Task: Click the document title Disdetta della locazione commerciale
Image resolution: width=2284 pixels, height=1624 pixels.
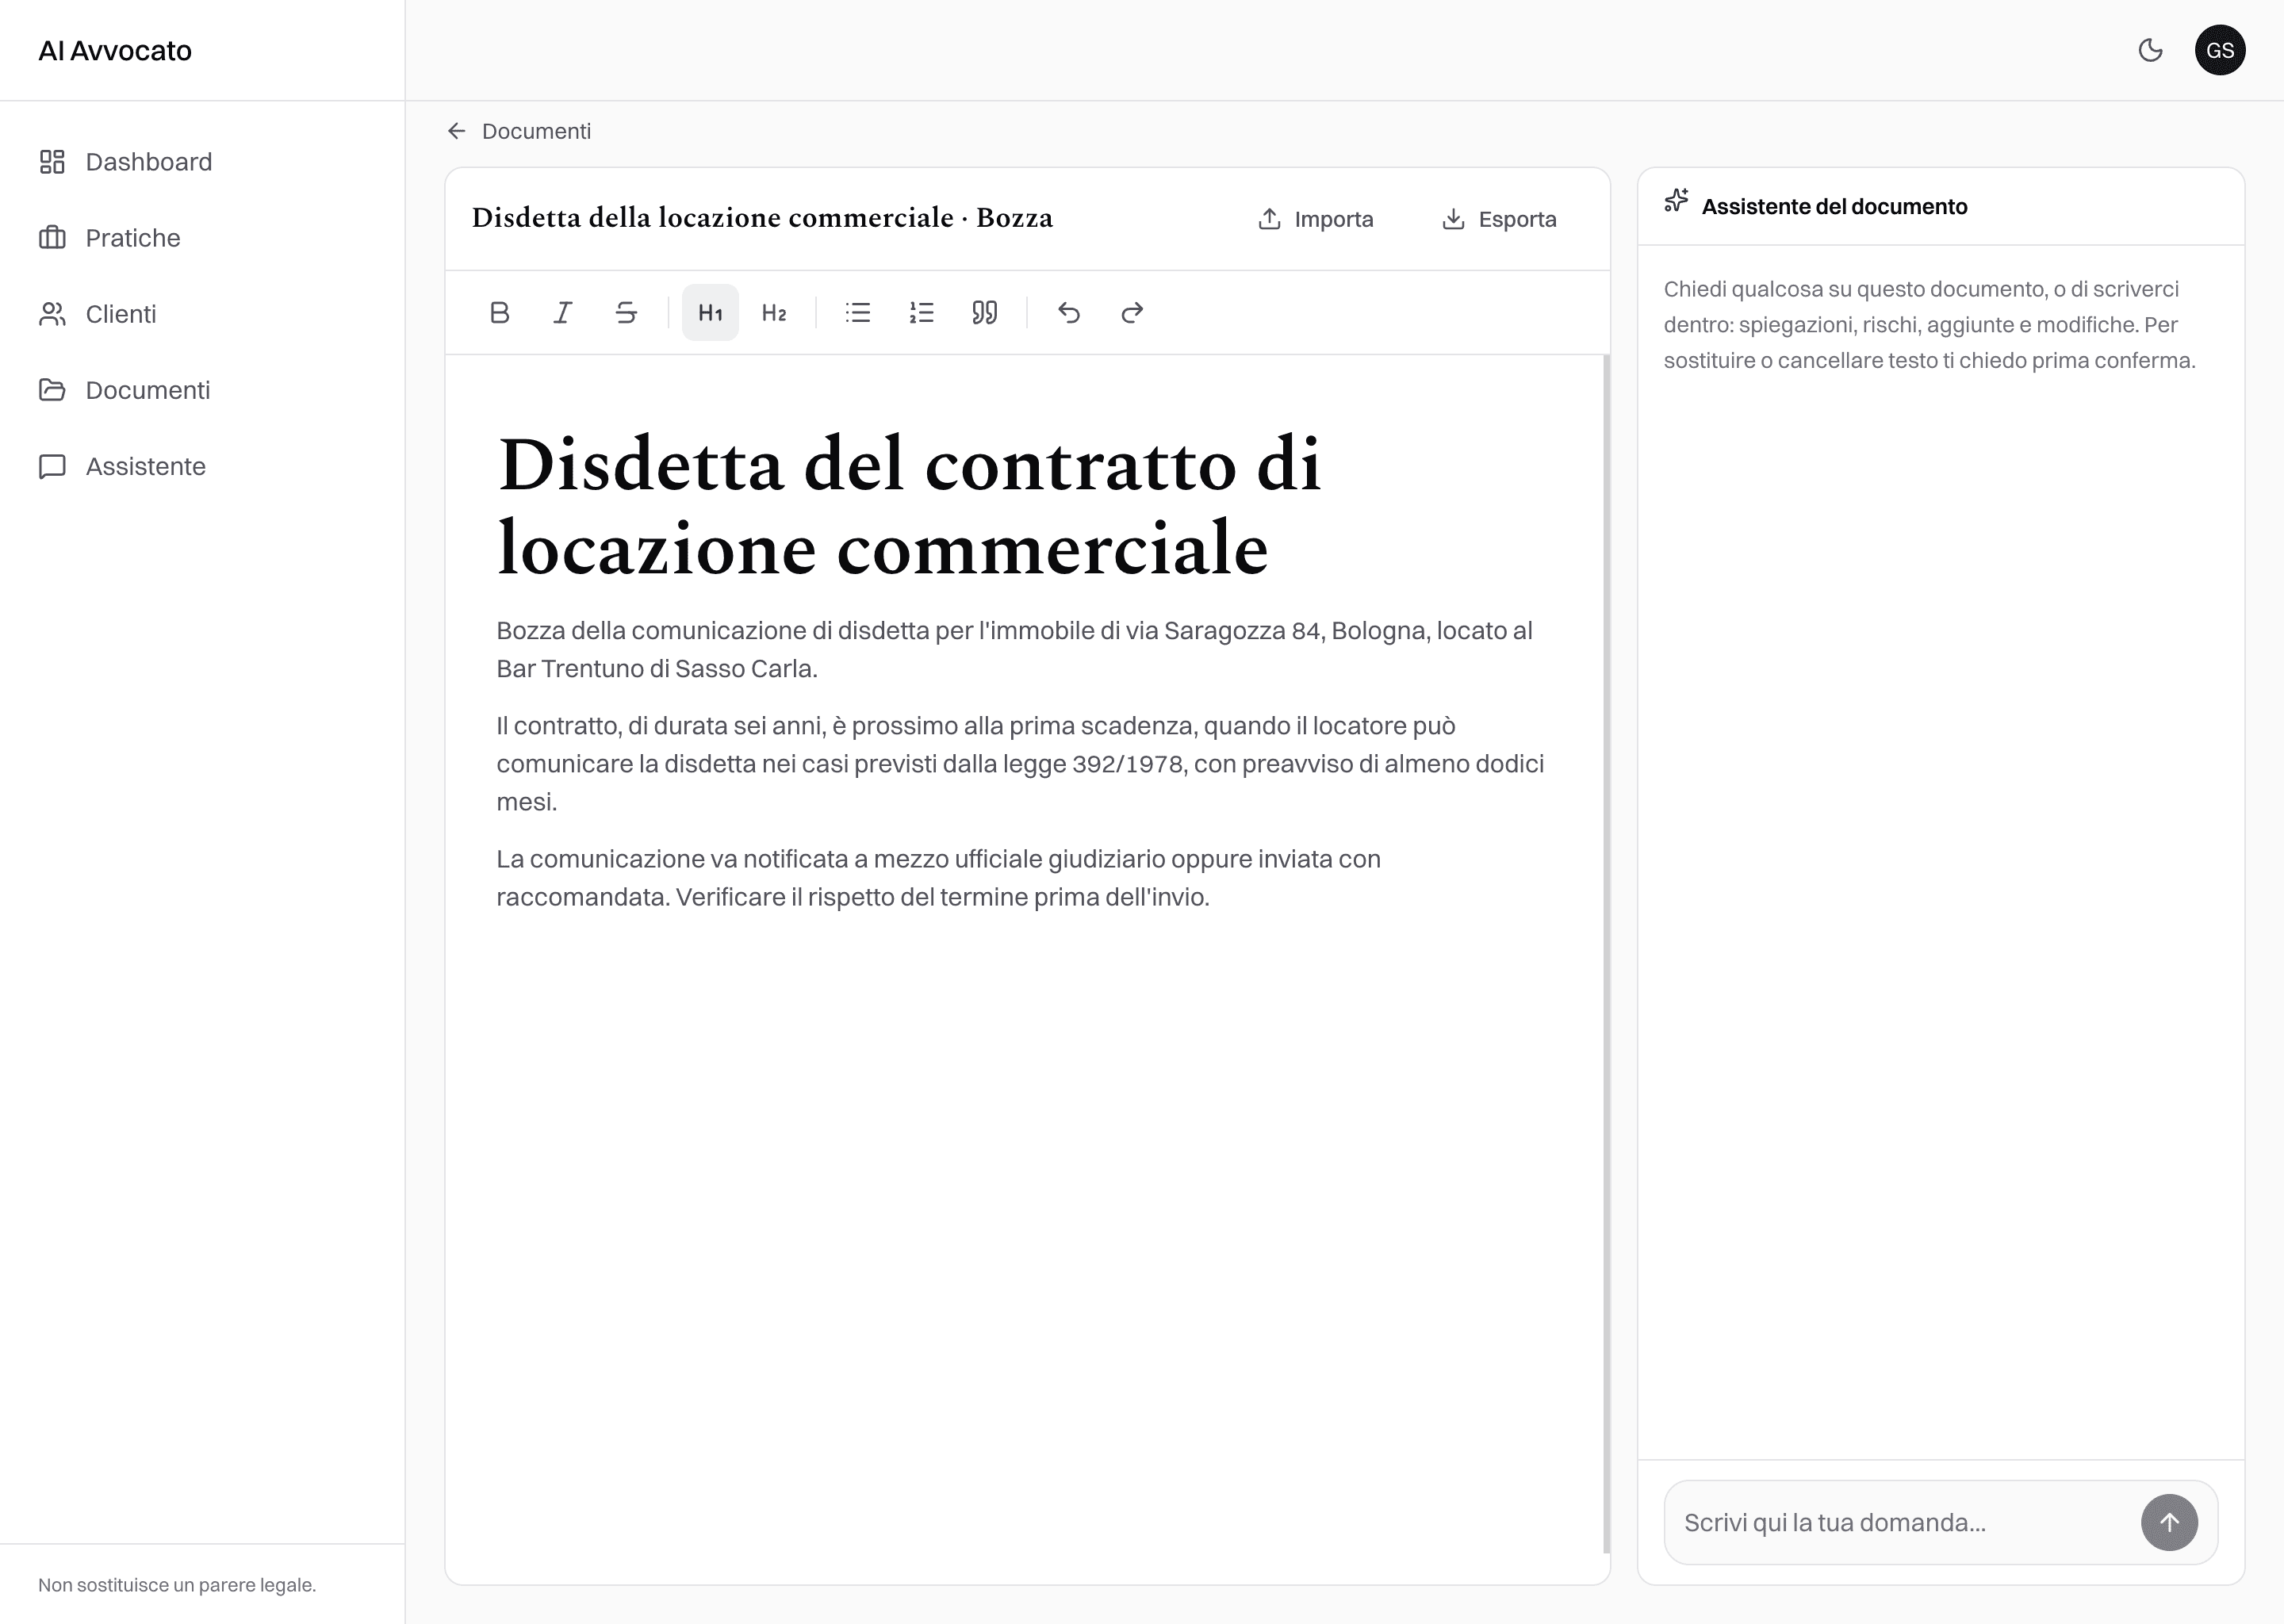Action: [762, 218]
